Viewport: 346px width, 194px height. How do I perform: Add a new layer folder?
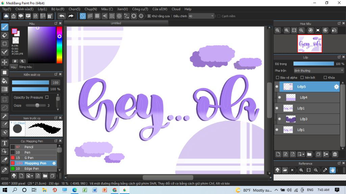coord(309,154)
